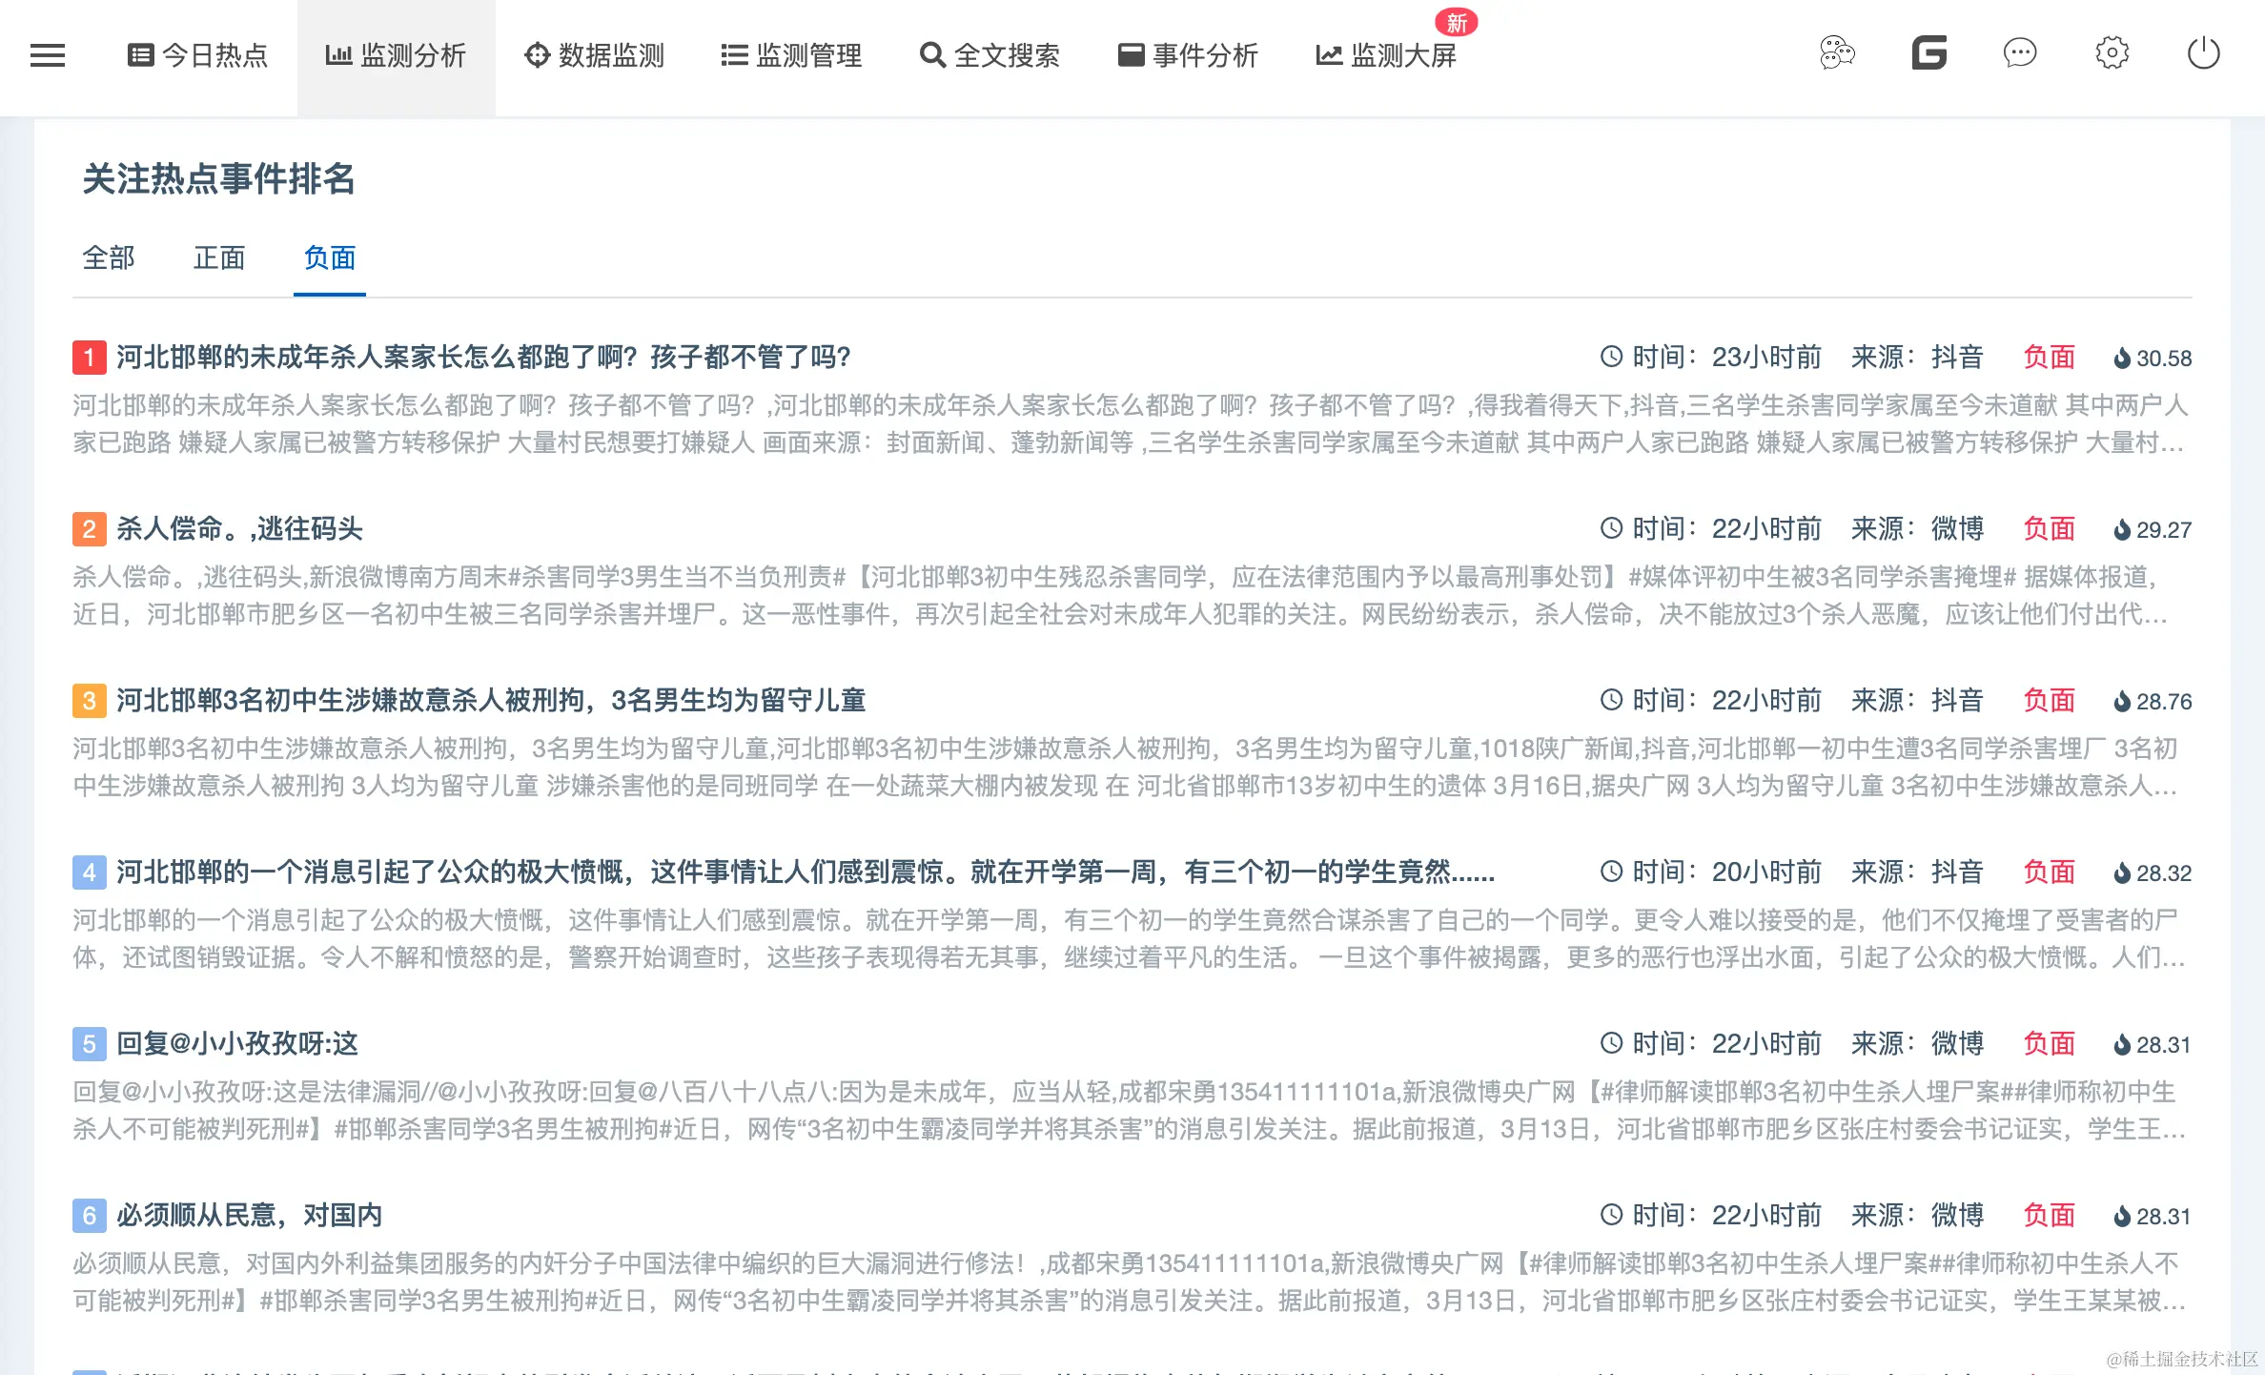Click the power logout icon
This screenshot has height=1375, width=2265.
pos(2203,53)
